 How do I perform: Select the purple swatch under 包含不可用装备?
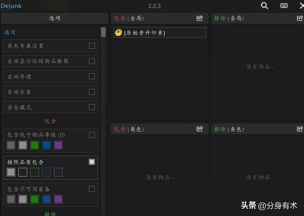tap(58, 199)
